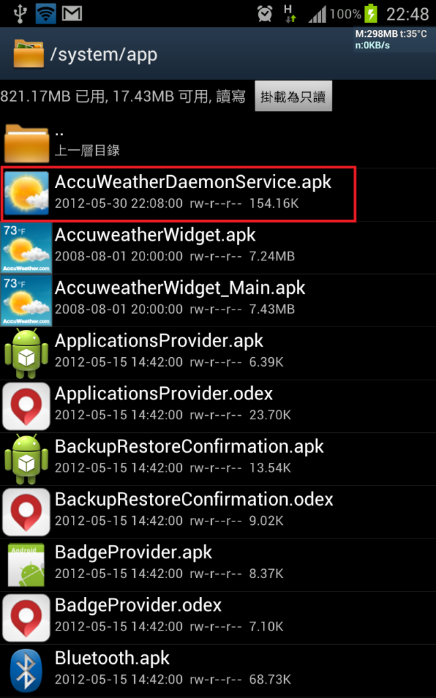Open the parent directory folder icon
The image size is (436, 698).
click(27, 144)
